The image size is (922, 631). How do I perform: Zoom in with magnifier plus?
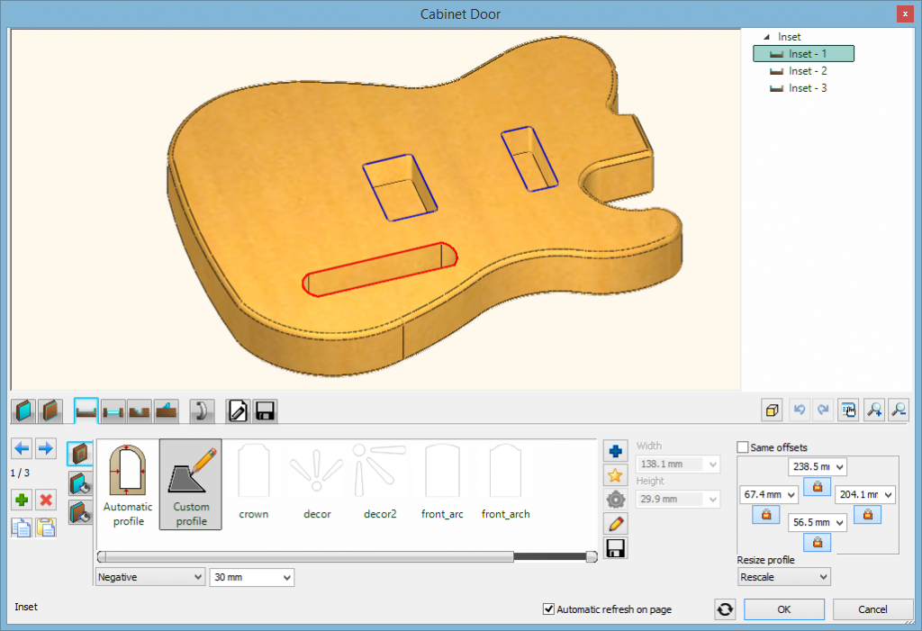point(874,410)
